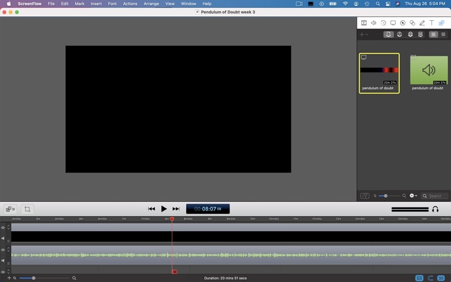
Task: Hide the audio waveform track with eye icon
Action: pos(3,250)
